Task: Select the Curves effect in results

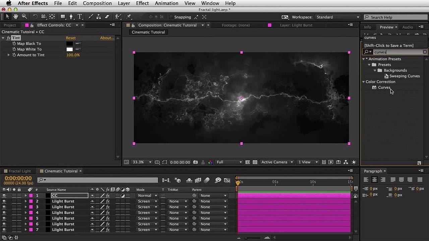Action: 384,87
